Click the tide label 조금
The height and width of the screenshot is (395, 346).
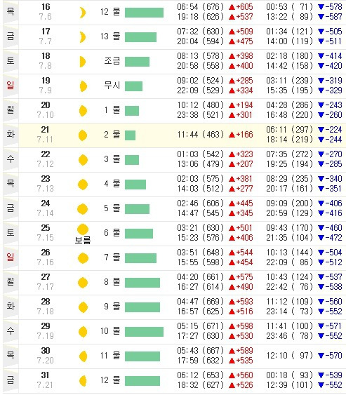112,61
